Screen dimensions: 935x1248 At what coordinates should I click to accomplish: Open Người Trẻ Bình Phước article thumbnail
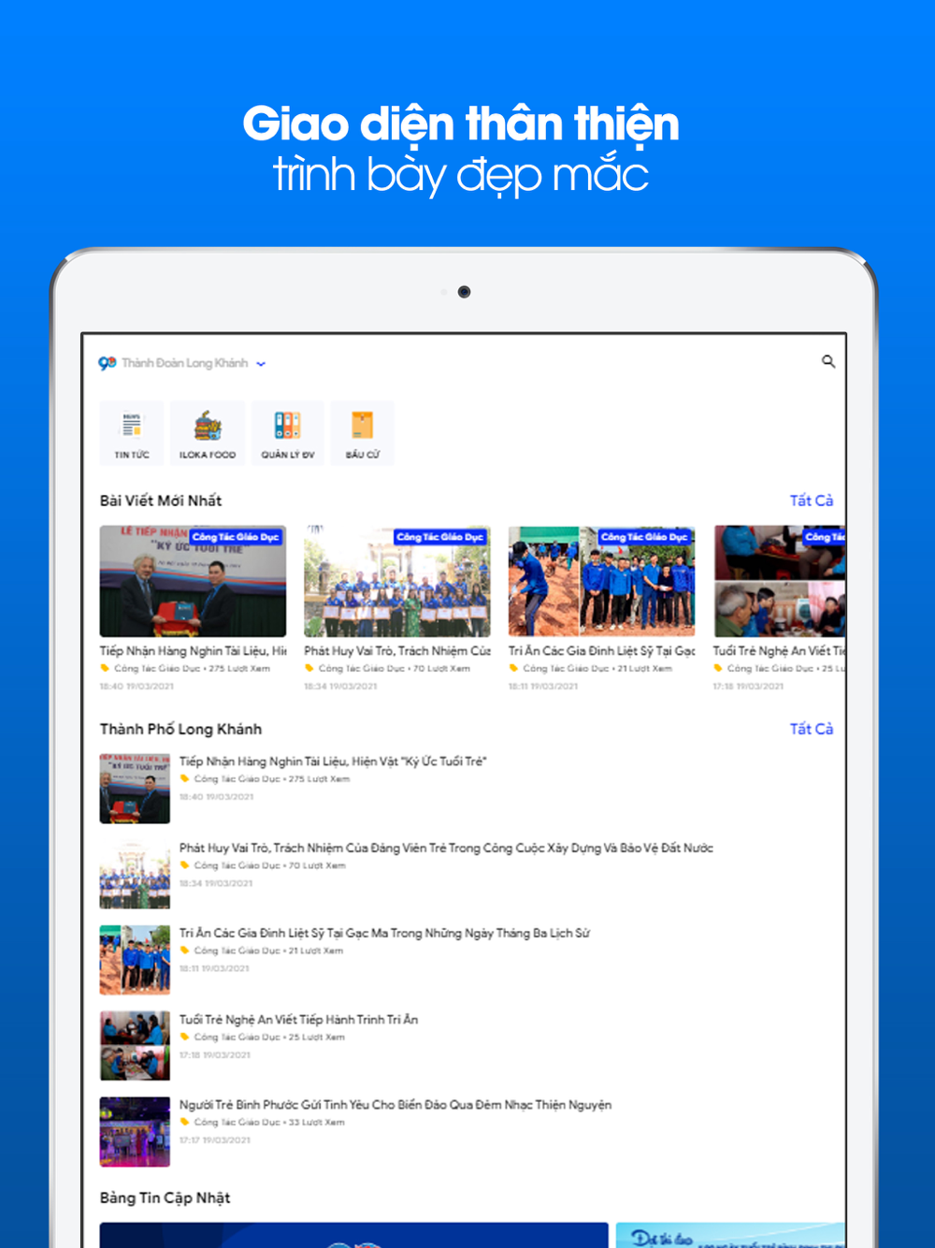135,1131
